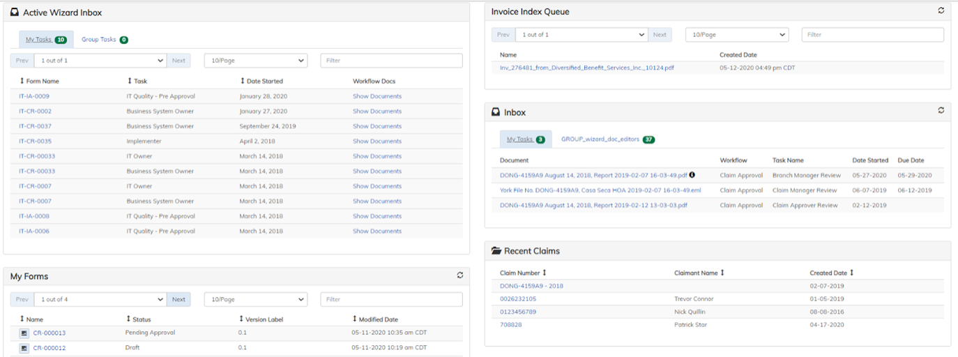The width and height of the screenshot is (958, 357).
Task: Click the form icon next to CR-000012
Action: point(24,348)
